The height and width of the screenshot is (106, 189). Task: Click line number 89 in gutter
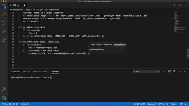pyautogui.click(x=13, y=42)
